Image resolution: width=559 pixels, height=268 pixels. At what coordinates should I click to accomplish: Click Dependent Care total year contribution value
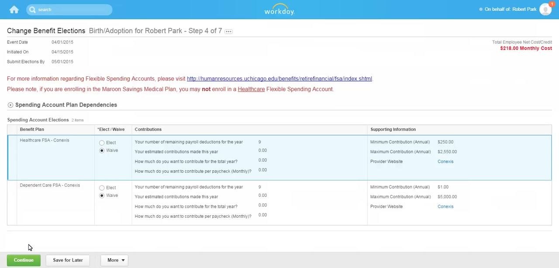pyautogui.click(x=262, y=205)
